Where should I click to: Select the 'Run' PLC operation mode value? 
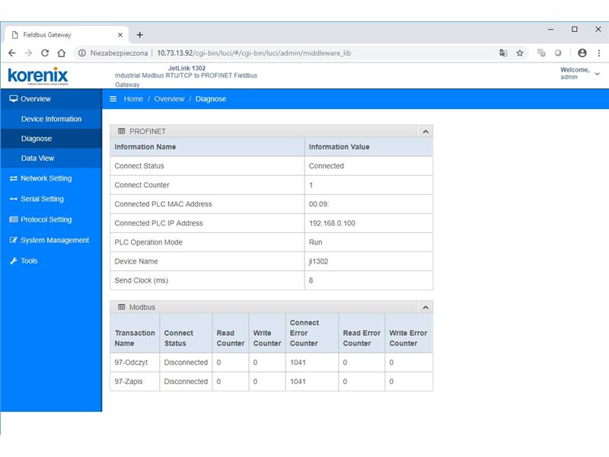315,242
